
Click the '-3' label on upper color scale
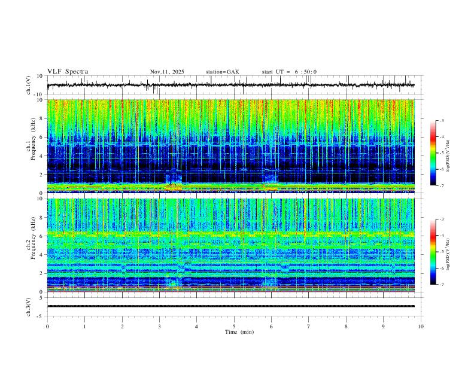pyautogui.click(x=441, y=120)
